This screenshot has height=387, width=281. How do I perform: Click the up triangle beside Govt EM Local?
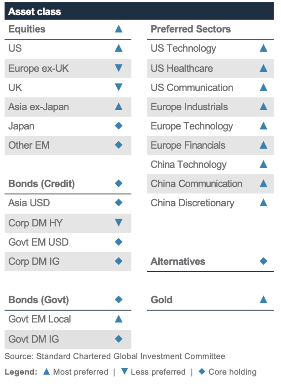point(119,319)
